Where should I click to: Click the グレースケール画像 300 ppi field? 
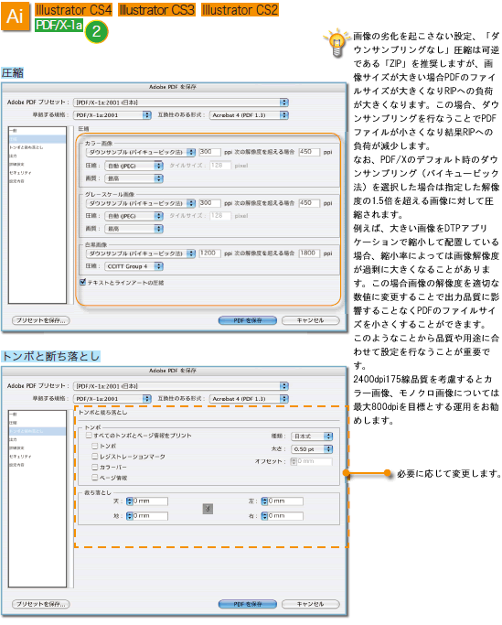209,203
